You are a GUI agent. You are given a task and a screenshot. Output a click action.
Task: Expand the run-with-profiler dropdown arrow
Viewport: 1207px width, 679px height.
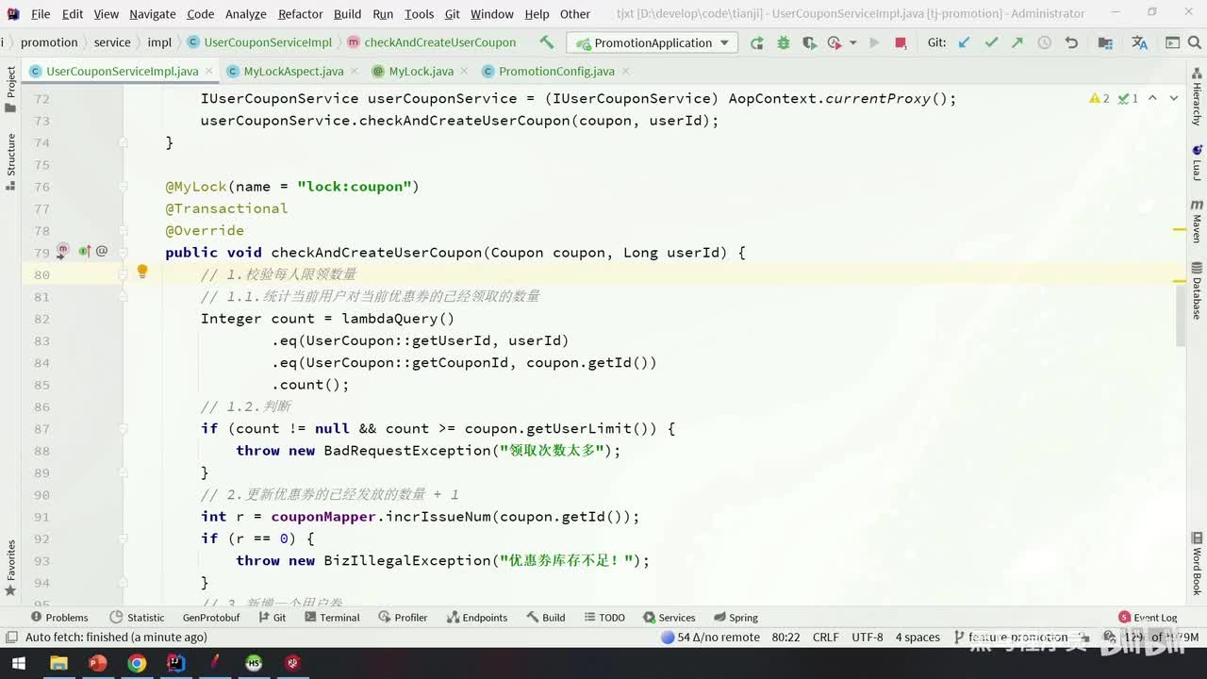click(852, 42)
